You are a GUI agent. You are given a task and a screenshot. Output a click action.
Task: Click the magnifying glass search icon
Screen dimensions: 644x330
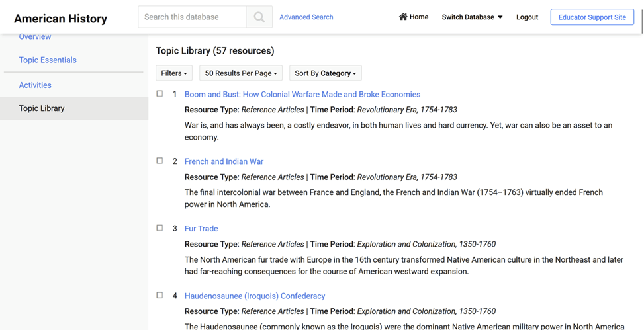(x=259, y=17)
